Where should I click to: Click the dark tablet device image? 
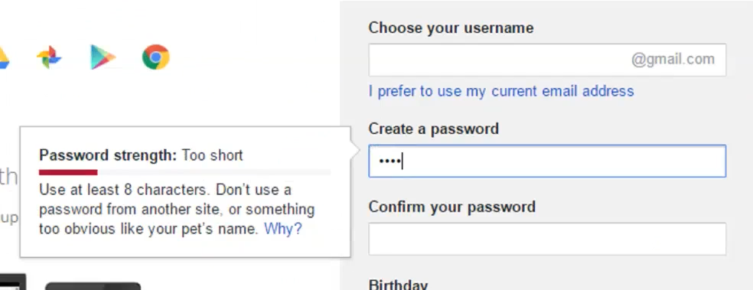(93, 286)
